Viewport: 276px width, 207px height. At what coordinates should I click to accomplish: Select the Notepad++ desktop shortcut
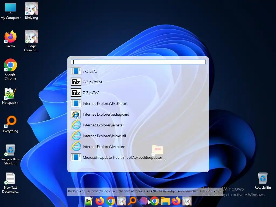point(11,96)
